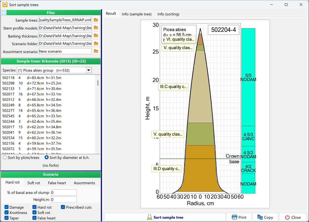Click the 5/5 NODAM cyan segment bar
The image size is (309, 222).
248,77
